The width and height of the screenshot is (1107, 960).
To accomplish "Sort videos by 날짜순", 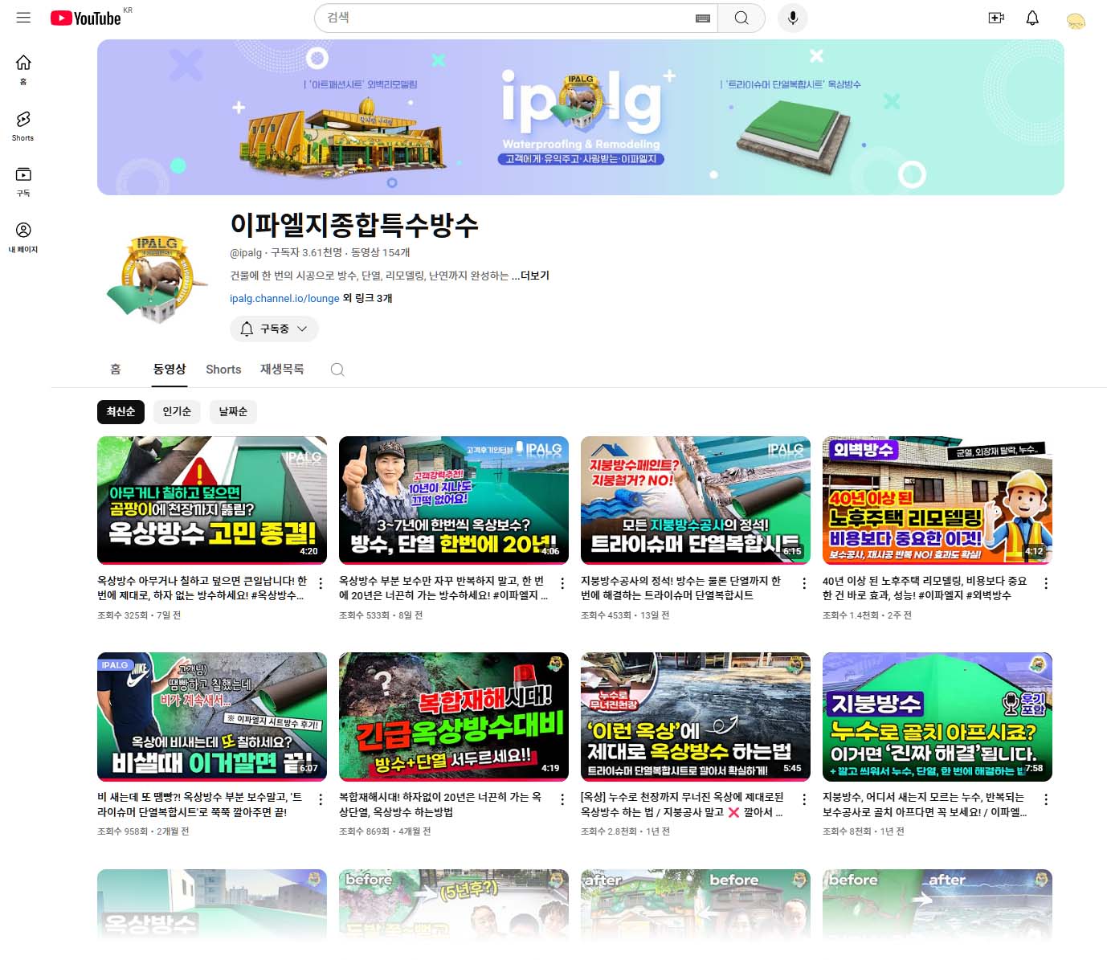I will click(233, 411).
